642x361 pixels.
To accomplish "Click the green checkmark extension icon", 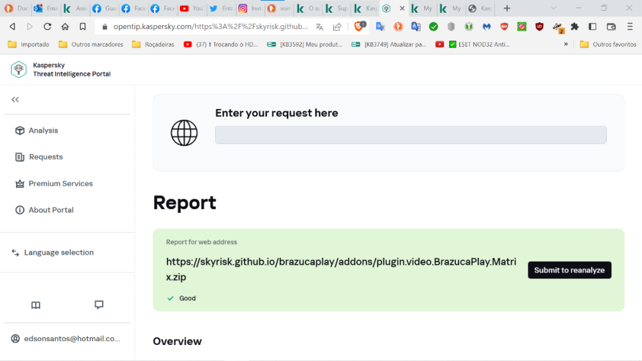I will [x=433, y=26].
